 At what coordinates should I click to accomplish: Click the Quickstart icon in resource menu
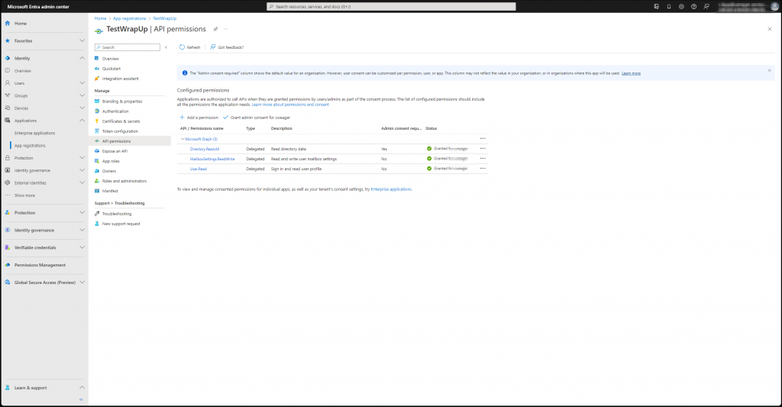[x=97, y=68]
